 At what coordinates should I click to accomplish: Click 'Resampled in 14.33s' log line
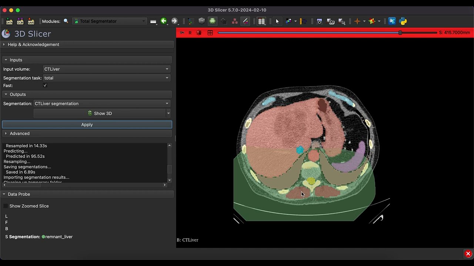[26, 146]
